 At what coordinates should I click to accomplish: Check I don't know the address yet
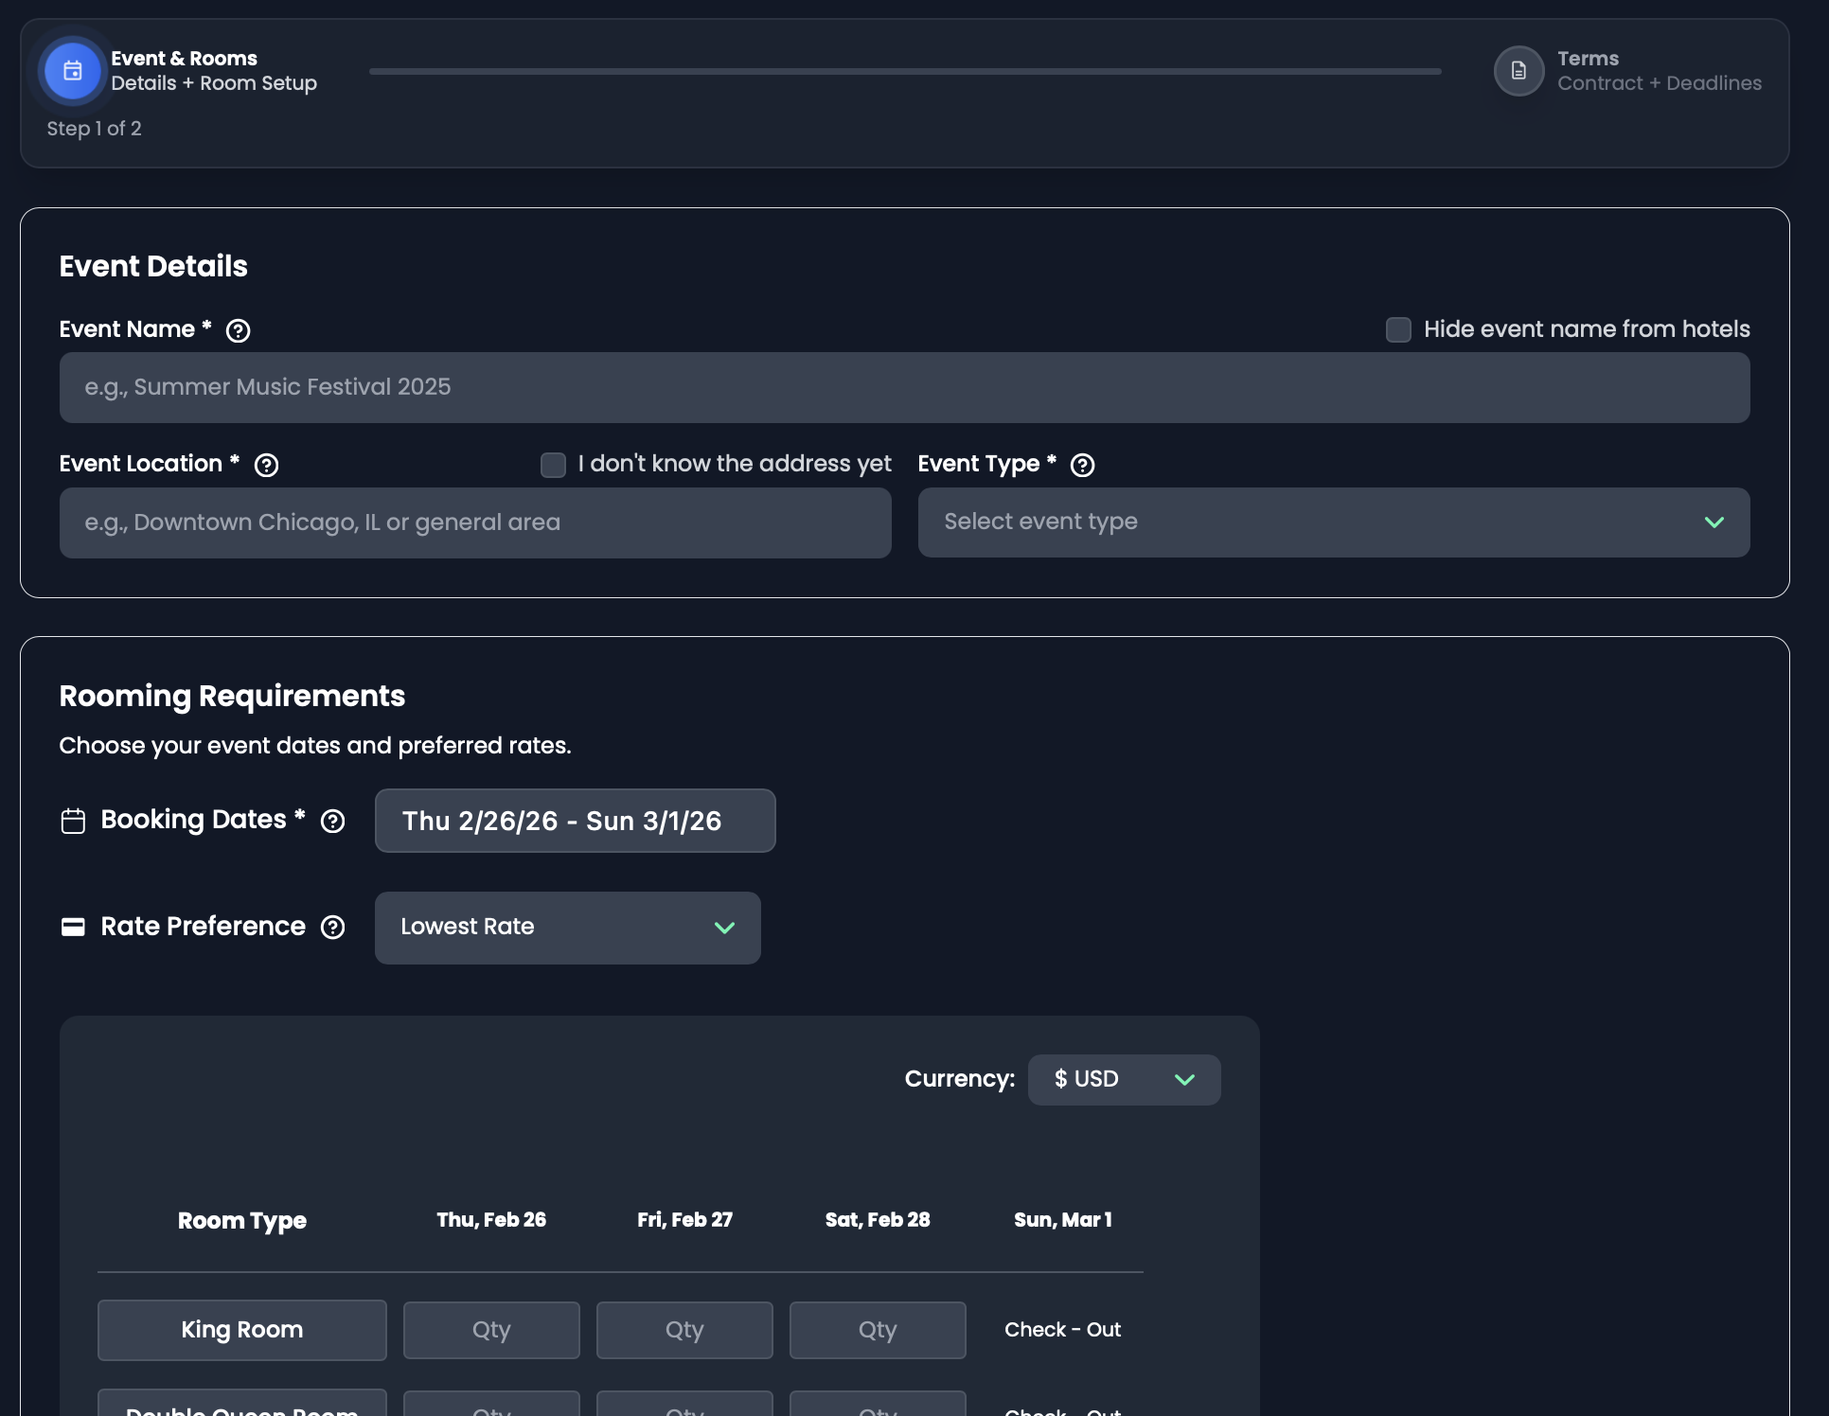(x=553, y=465)
